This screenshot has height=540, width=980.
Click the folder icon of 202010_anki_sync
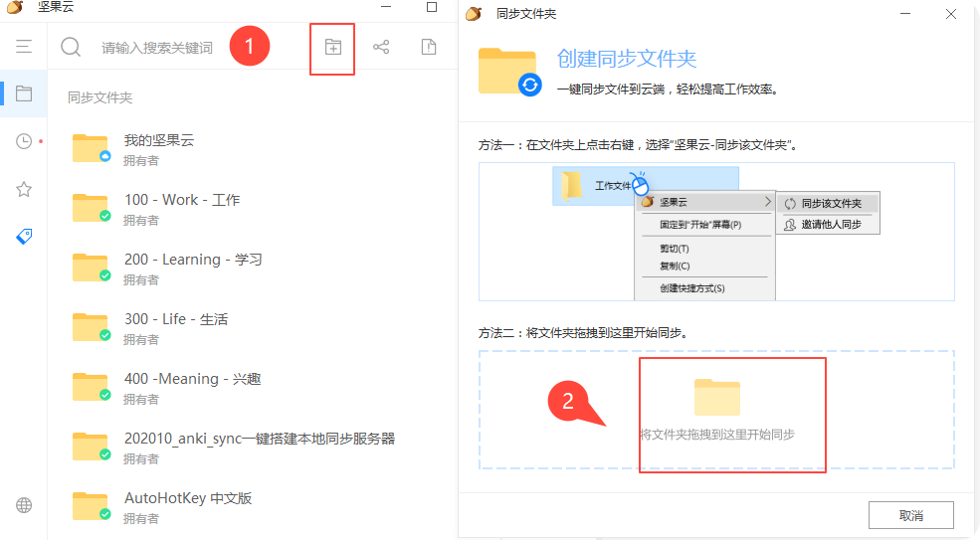pyautogui.click(x=92, y=447)
